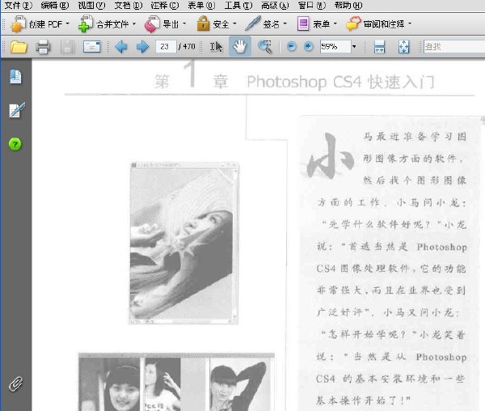Open the 编辑 (Edit) menu

click(x=55, y=6)
